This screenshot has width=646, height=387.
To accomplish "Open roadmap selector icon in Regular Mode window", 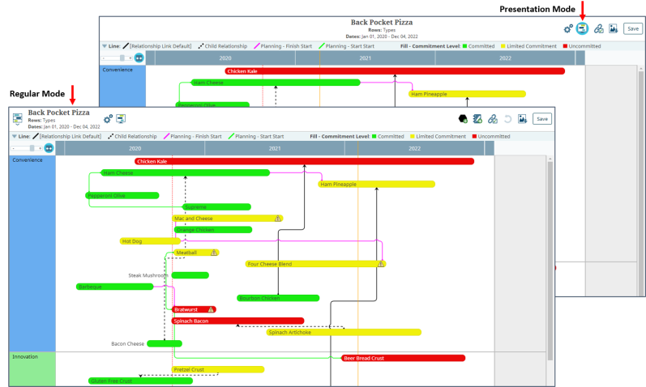I will [17, 117].
